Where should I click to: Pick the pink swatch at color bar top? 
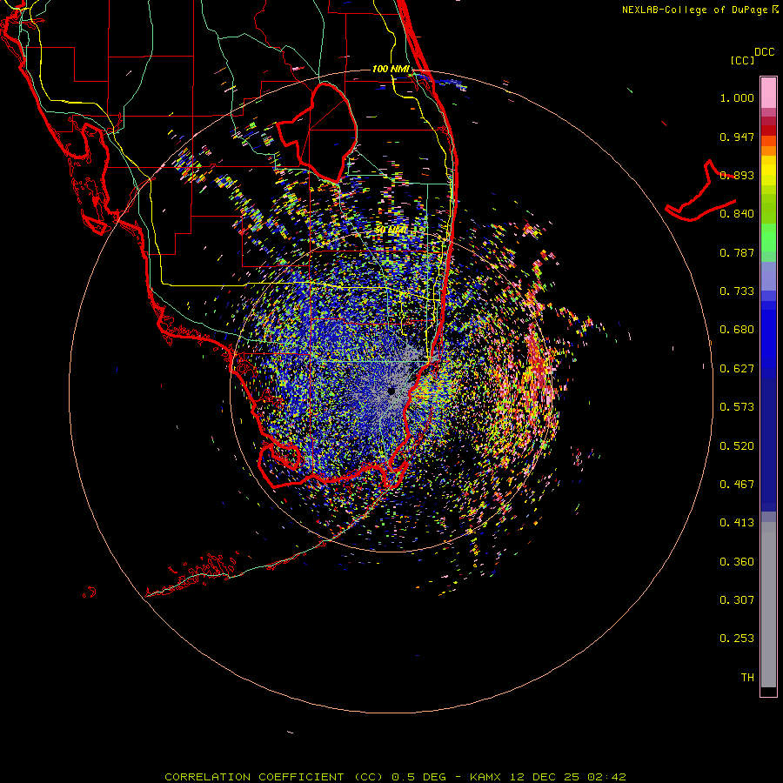click(768, 93)
